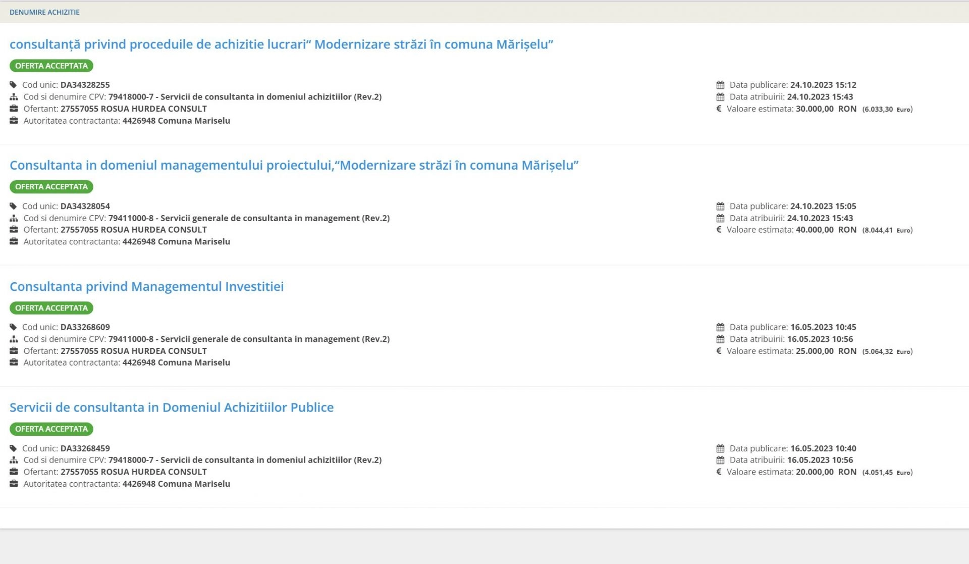Viewport: 969px width, 564px height.
Task: Open Consultanta privind Managementul Investitiei link
Action: click(146, 286)
